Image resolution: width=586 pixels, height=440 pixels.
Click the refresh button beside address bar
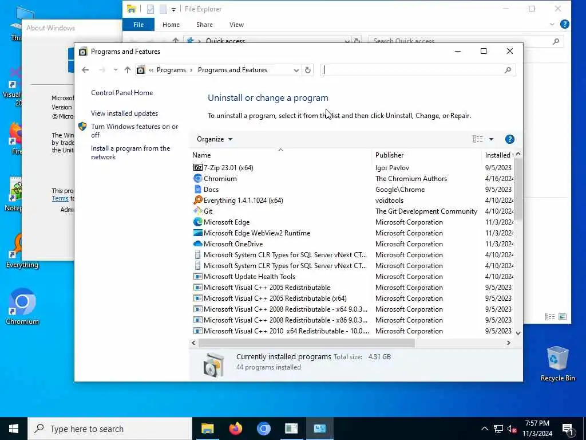pyautogui.click(x=307, y=70)
